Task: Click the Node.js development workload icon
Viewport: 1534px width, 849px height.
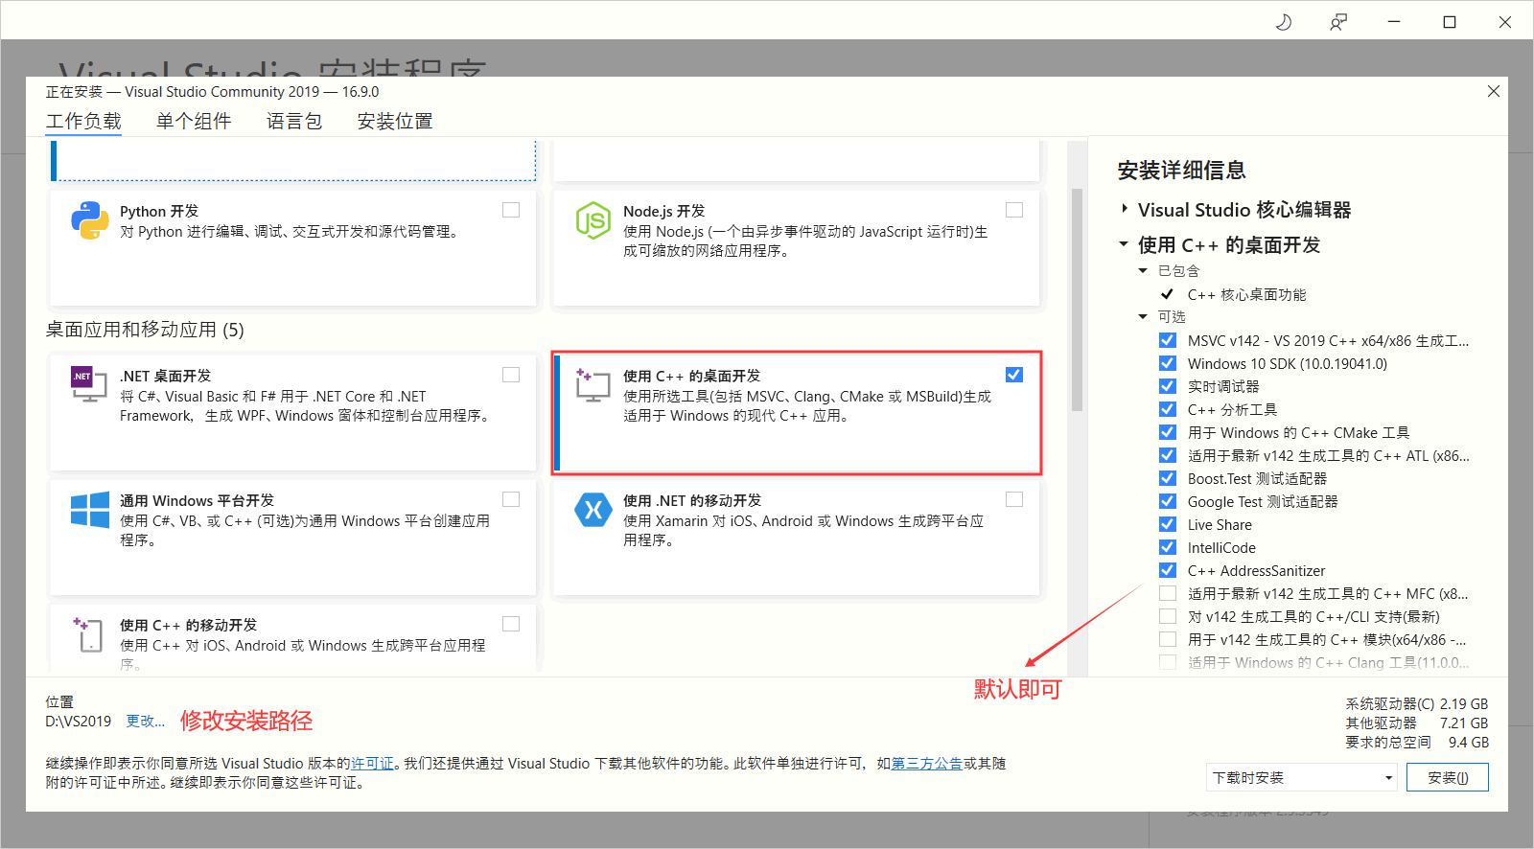Action: 593,220
